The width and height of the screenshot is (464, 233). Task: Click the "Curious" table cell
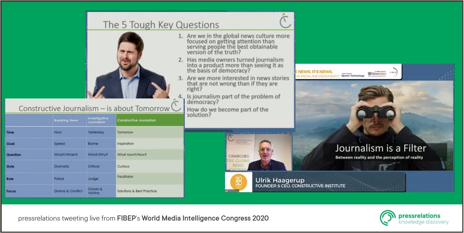pos(150,166)
